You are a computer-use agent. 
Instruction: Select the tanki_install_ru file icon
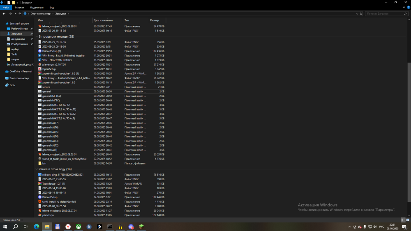click(40, 202)
